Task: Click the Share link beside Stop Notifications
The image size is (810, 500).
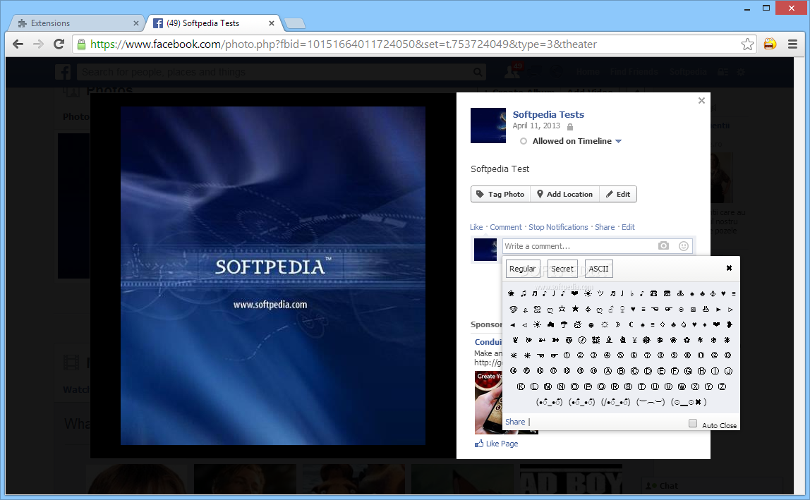Action: point(605,227)
